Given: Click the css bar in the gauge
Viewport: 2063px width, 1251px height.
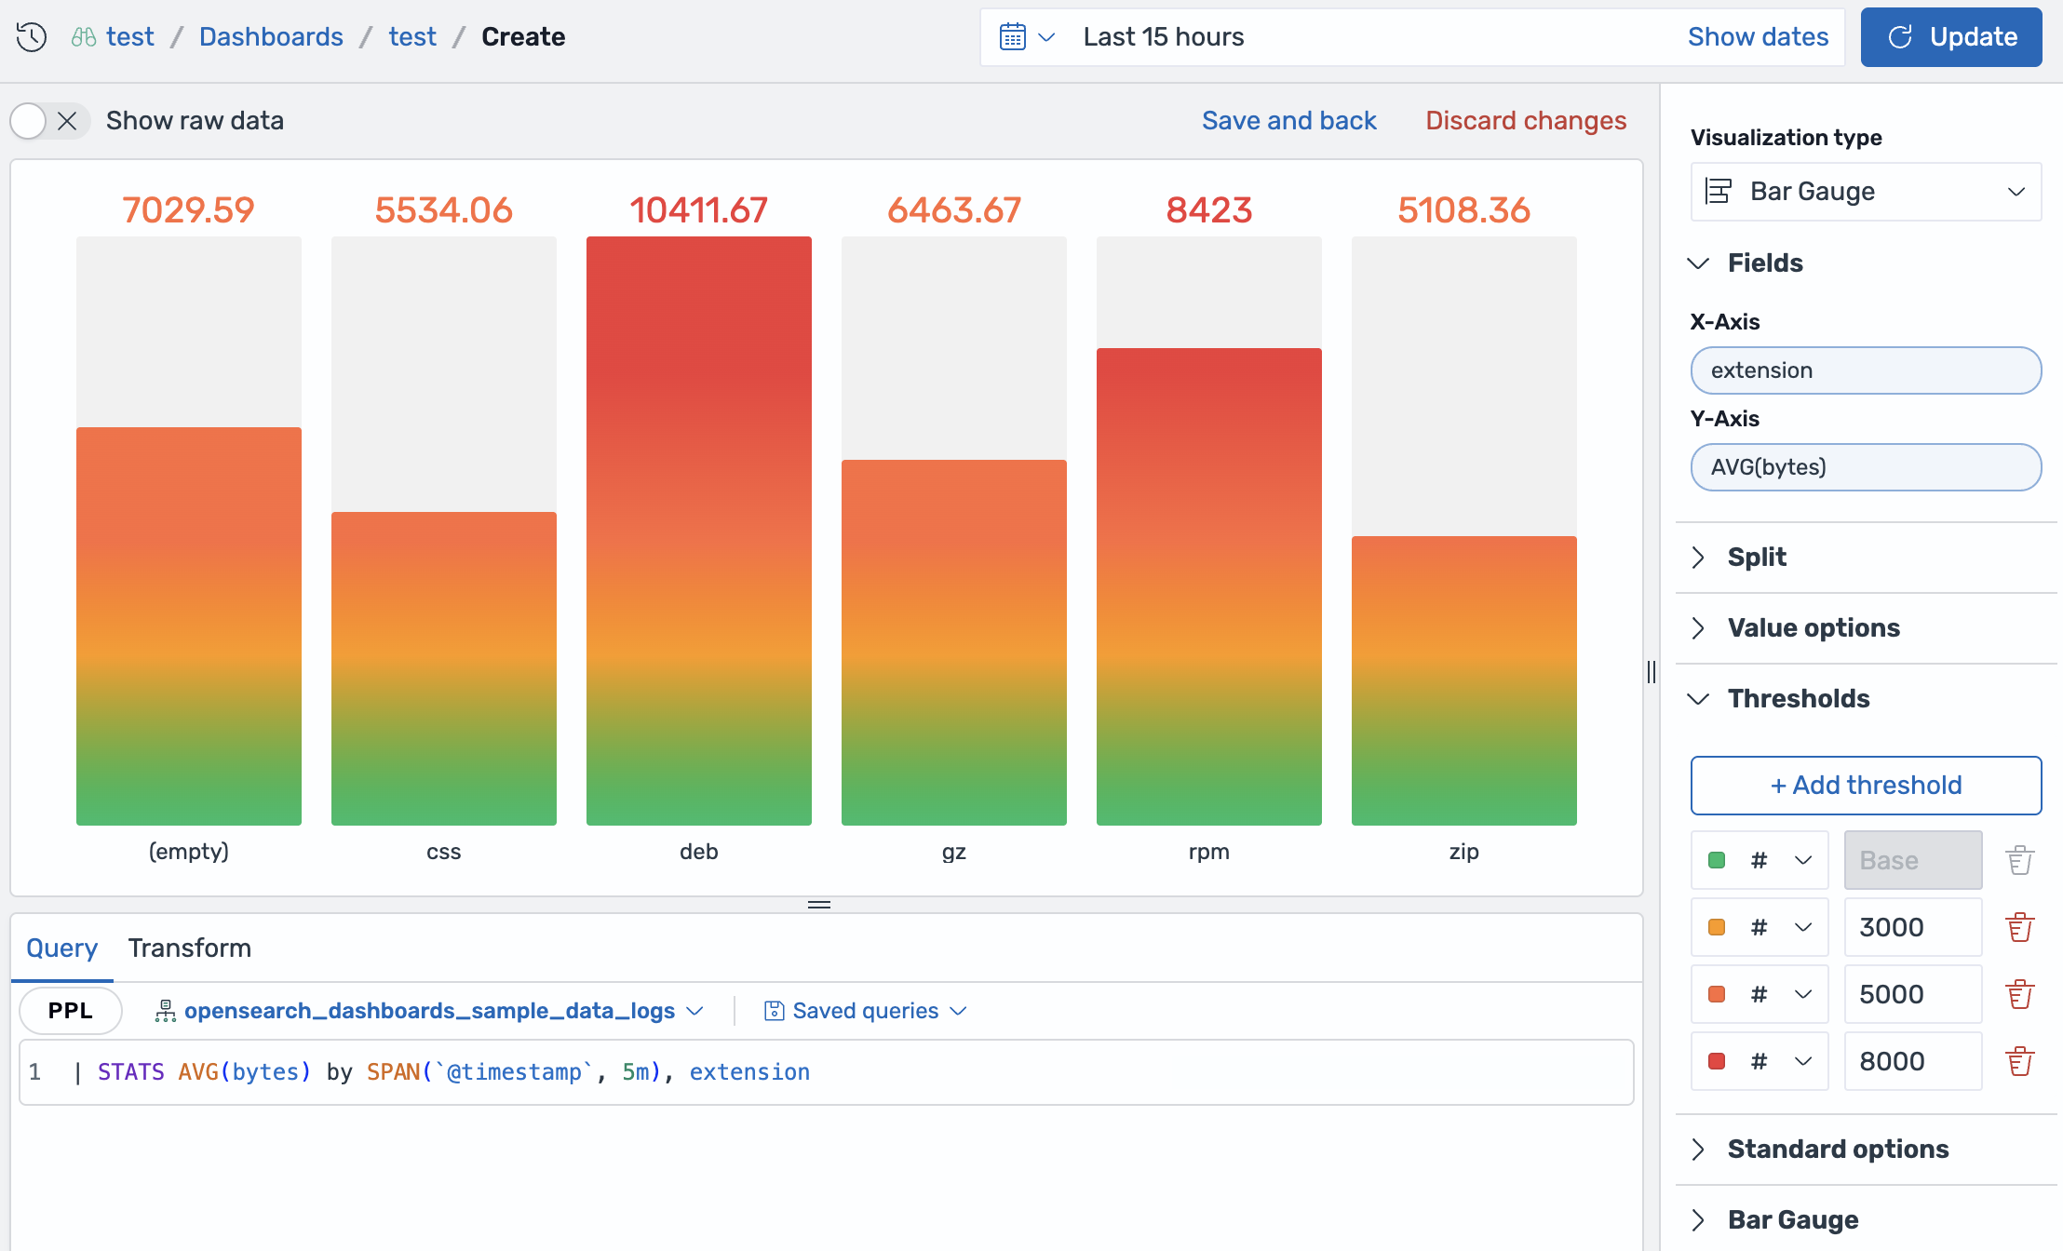Looking at the screenshot, I should pos(444,668).
